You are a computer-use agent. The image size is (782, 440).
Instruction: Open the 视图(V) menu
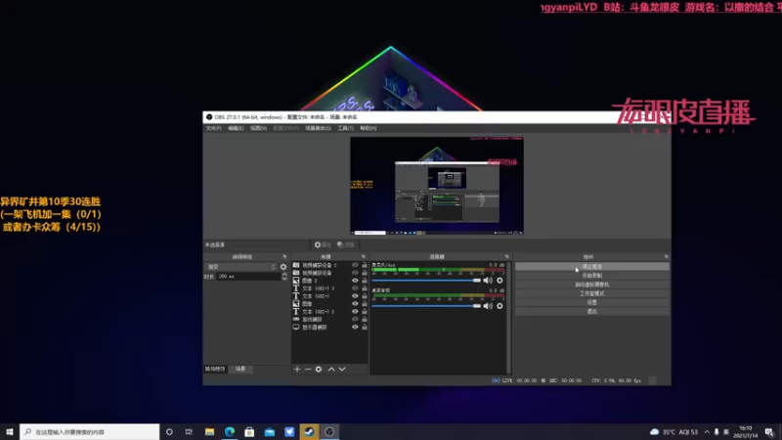(258, 128)
